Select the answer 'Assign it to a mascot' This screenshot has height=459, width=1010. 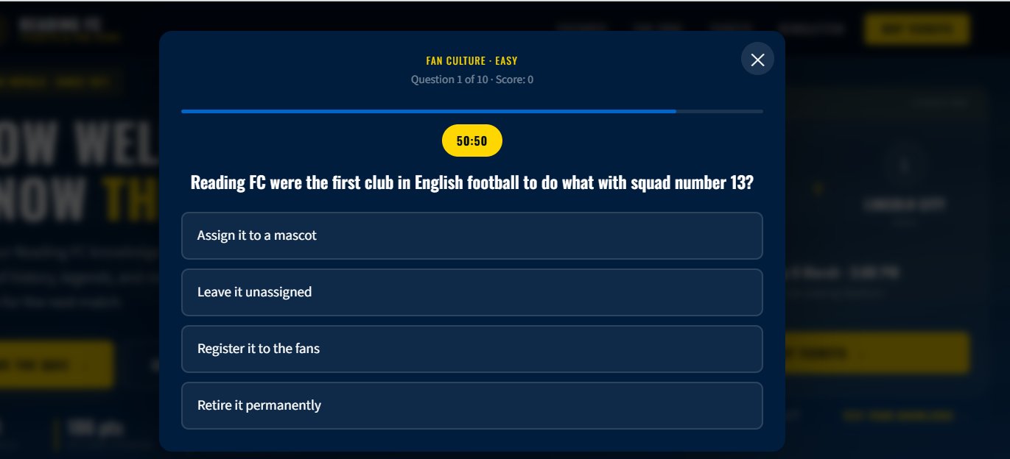[471, 236]
